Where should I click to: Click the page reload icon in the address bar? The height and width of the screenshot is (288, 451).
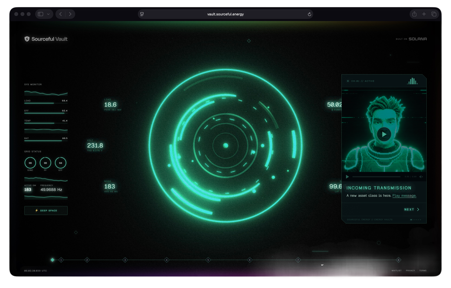pos(309,14)
